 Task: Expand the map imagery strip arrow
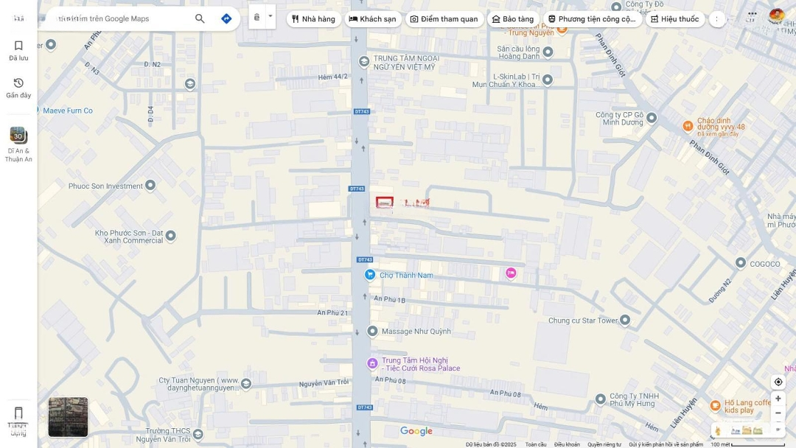coord(778,430)
